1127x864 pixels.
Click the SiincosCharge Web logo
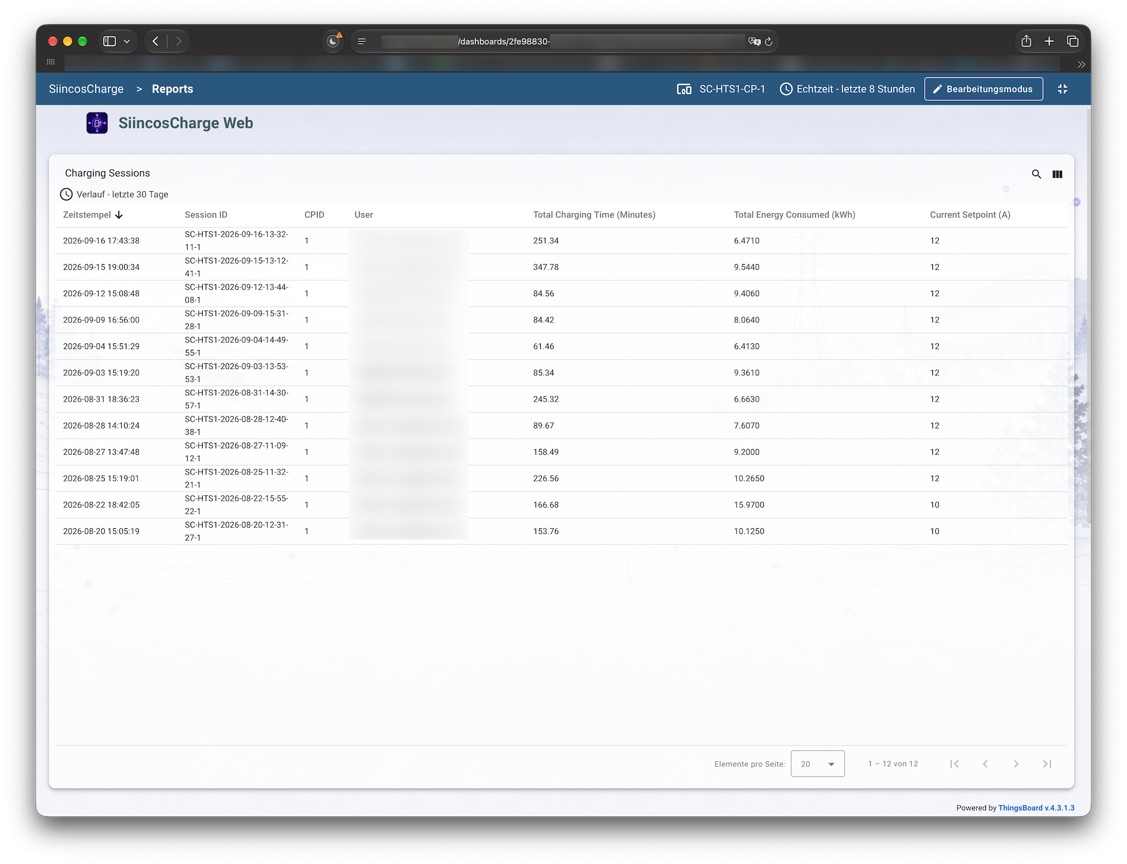pyautogui.click(x=97, y=123)
